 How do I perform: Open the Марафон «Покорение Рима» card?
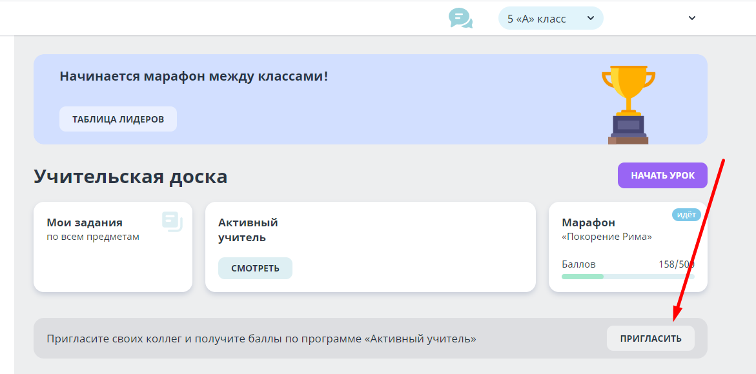[x=628, y=247]
